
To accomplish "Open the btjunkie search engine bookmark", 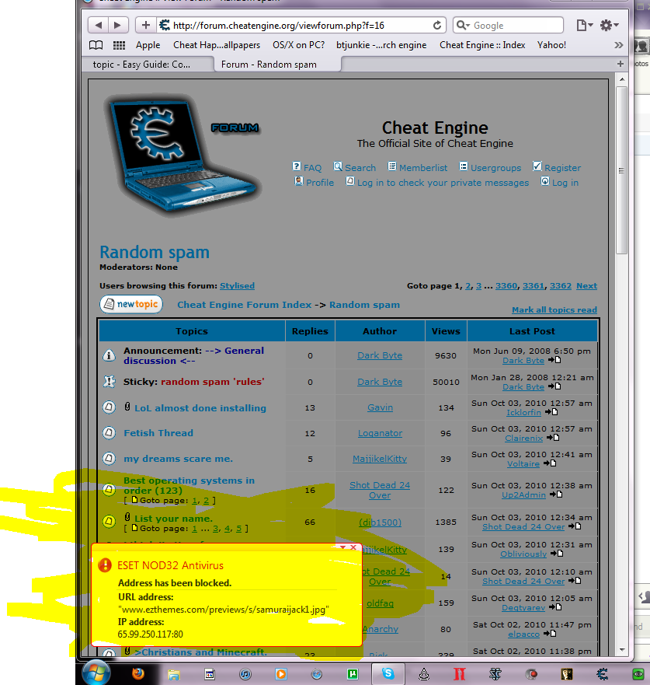I will [x=381, y=45].
